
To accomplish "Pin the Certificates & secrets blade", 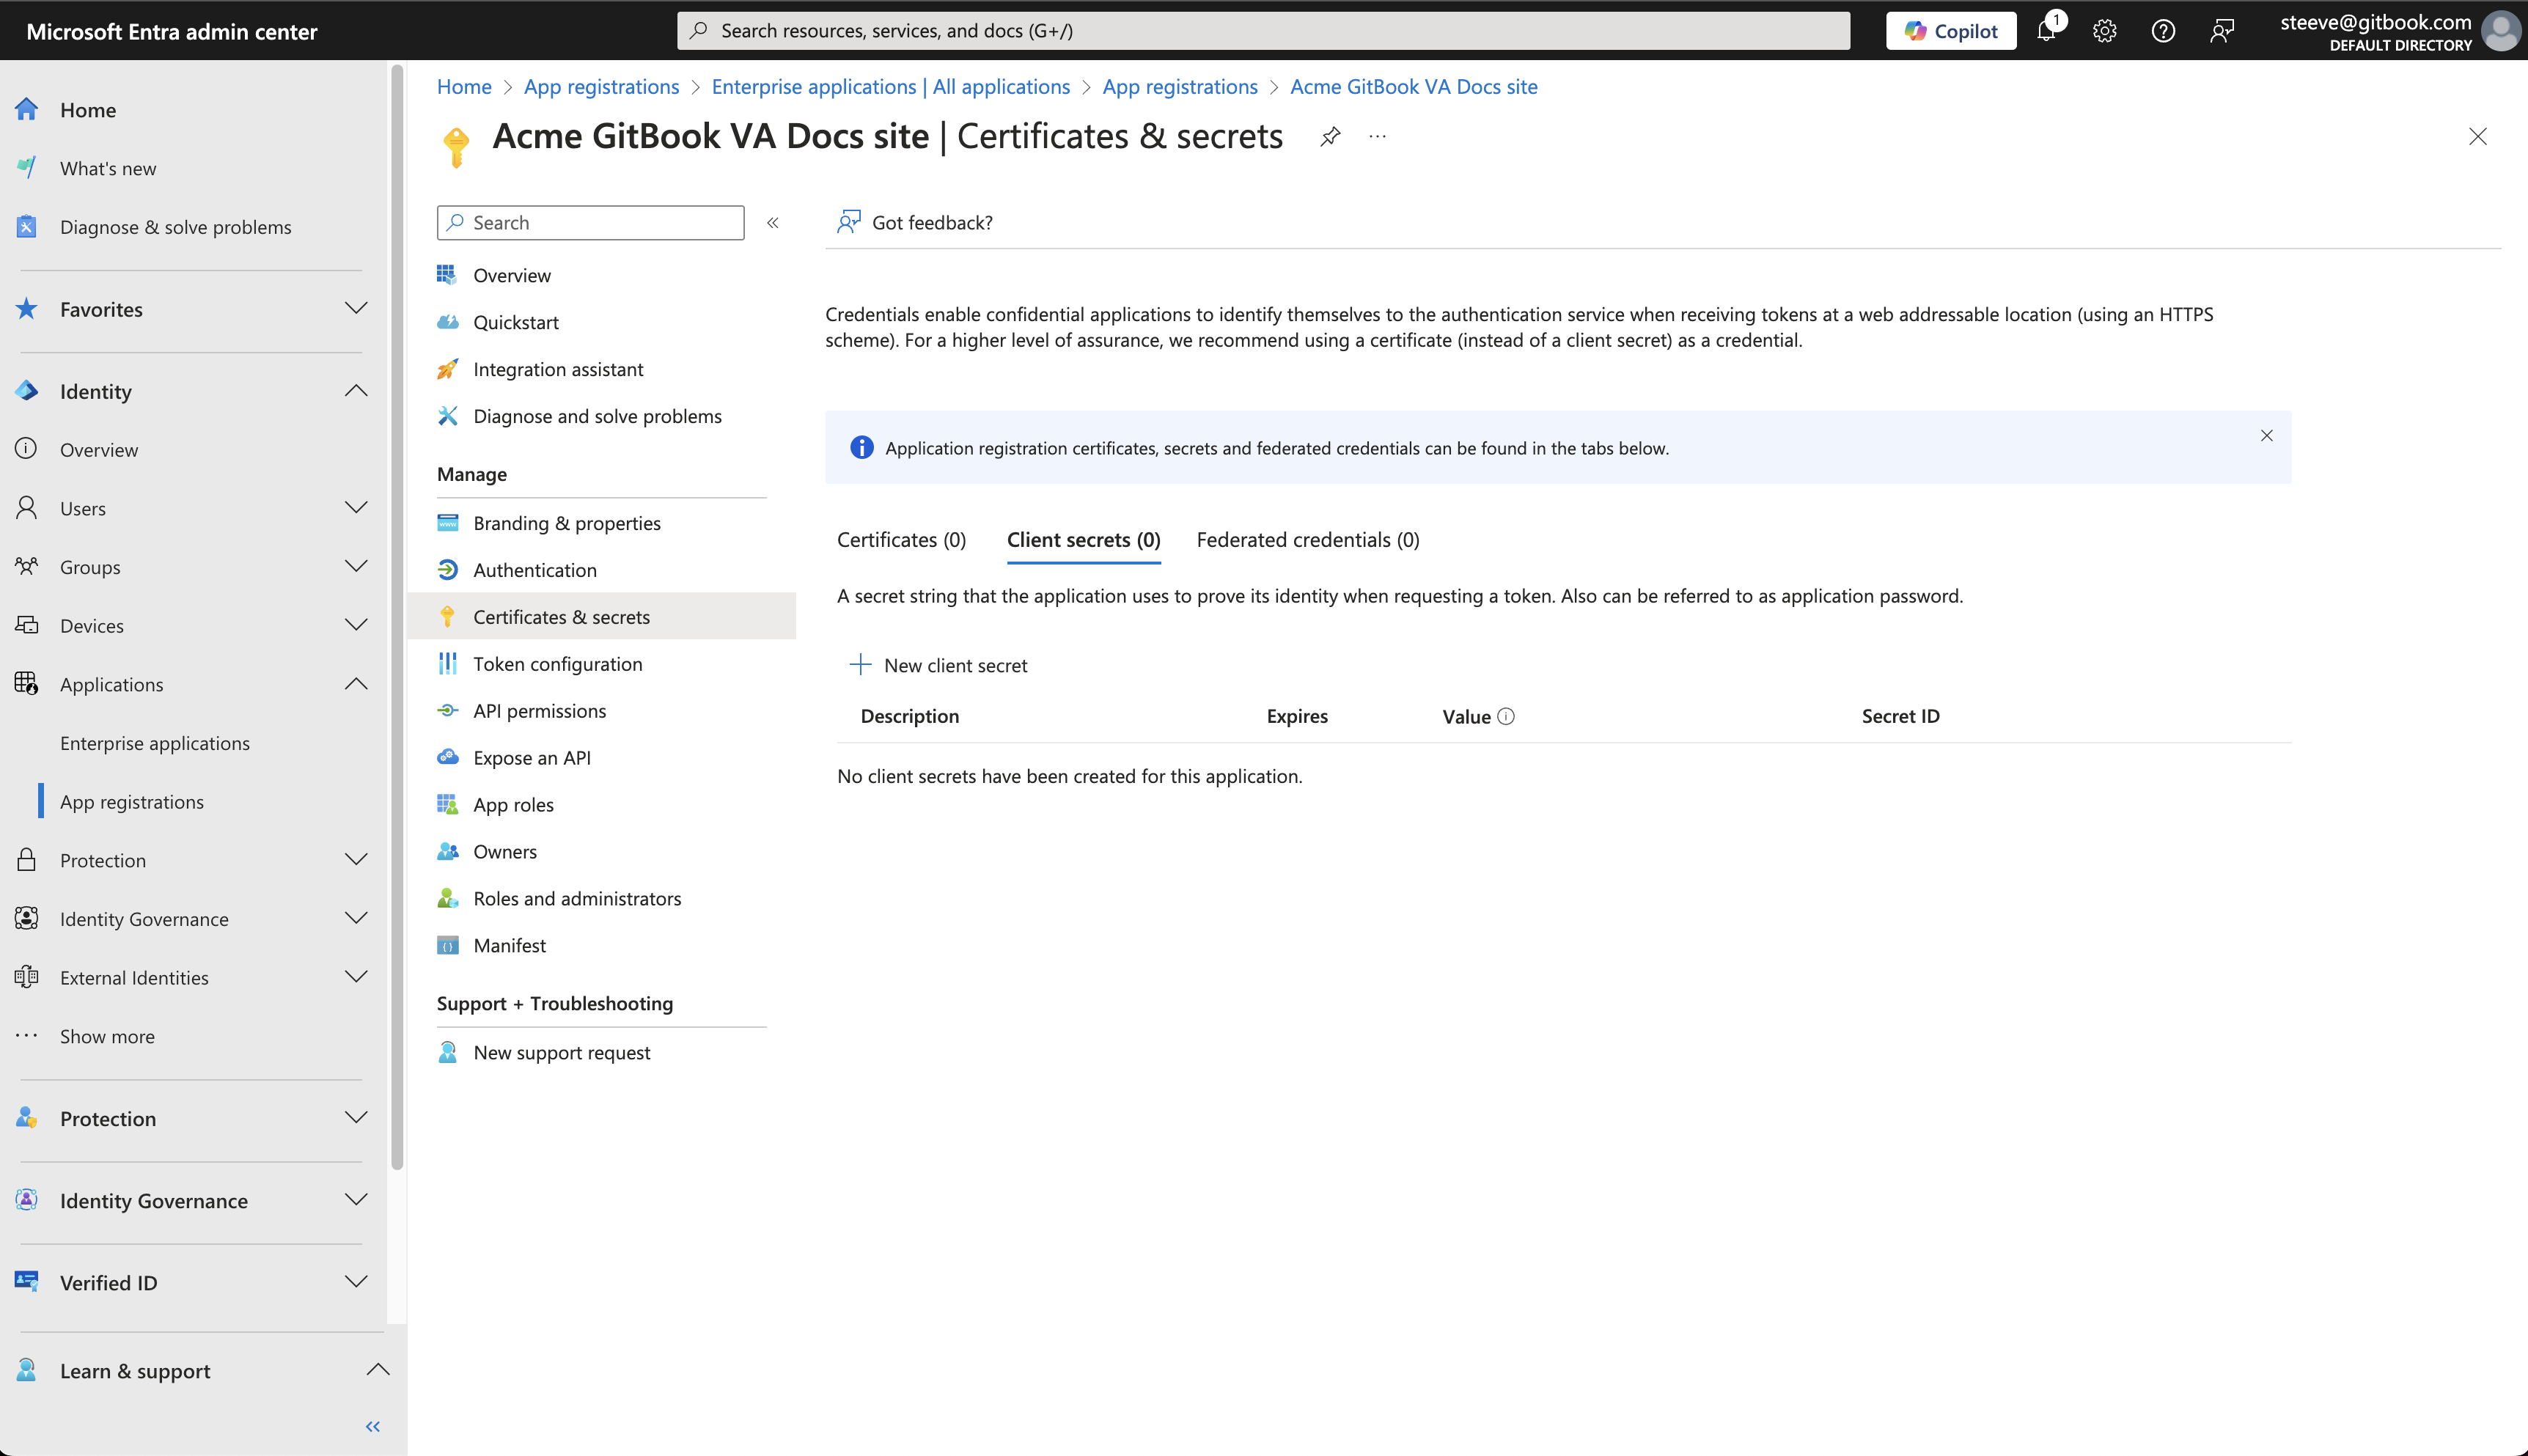I will [1330, 136].
